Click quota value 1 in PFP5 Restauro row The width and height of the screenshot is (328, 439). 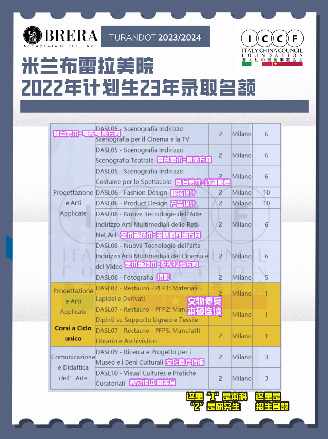[x=266, y=336]
